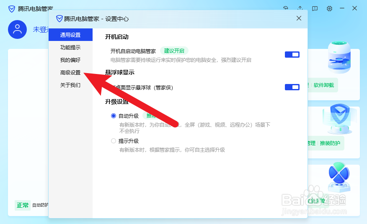Click the 悬浮球显示 section heading
This screenshot has width=367, height=224.
(120, 72)
